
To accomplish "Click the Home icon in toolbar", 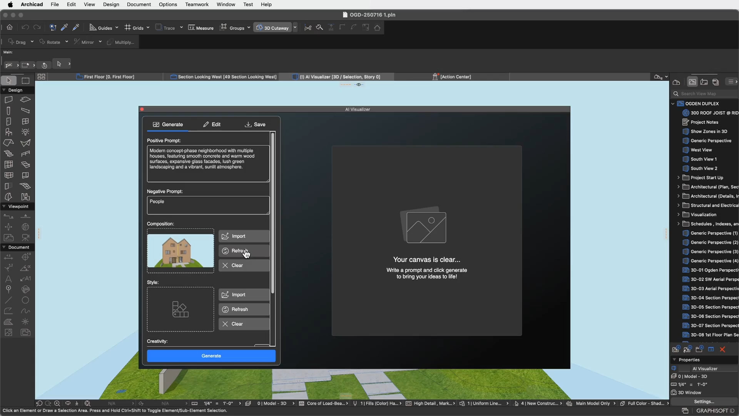I will [10, 27].
